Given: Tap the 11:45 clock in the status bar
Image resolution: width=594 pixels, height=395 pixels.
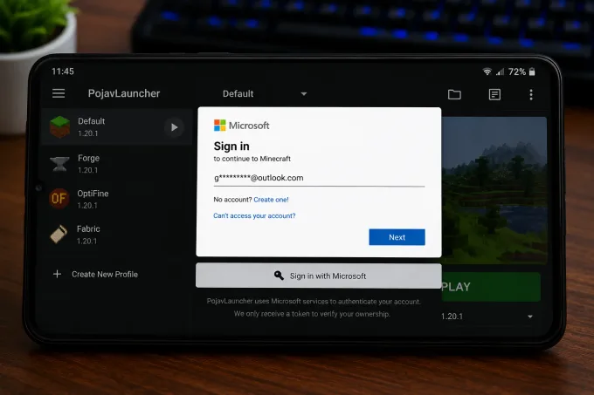Looking at the screenshot, I should tap(63, 72).
